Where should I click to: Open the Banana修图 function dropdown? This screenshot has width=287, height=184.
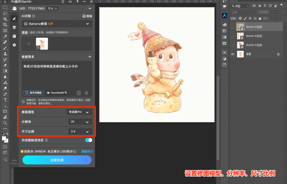pos(57,24)
